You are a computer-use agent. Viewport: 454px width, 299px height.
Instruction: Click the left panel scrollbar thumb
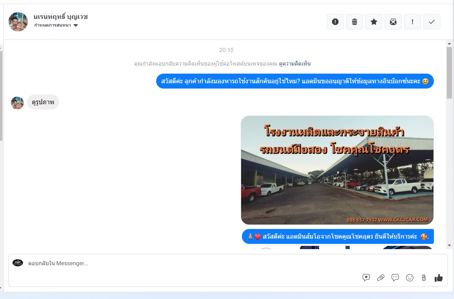point(1,96)
